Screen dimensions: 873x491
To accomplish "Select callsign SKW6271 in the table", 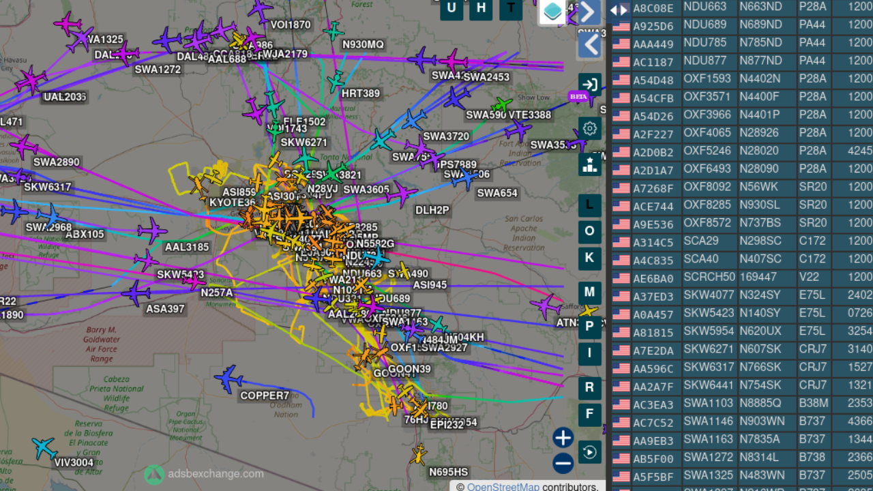I will pos(709,349).
